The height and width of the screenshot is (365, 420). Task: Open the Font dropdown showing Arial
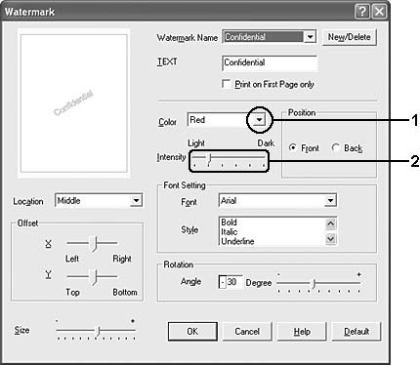coord(330,200)
